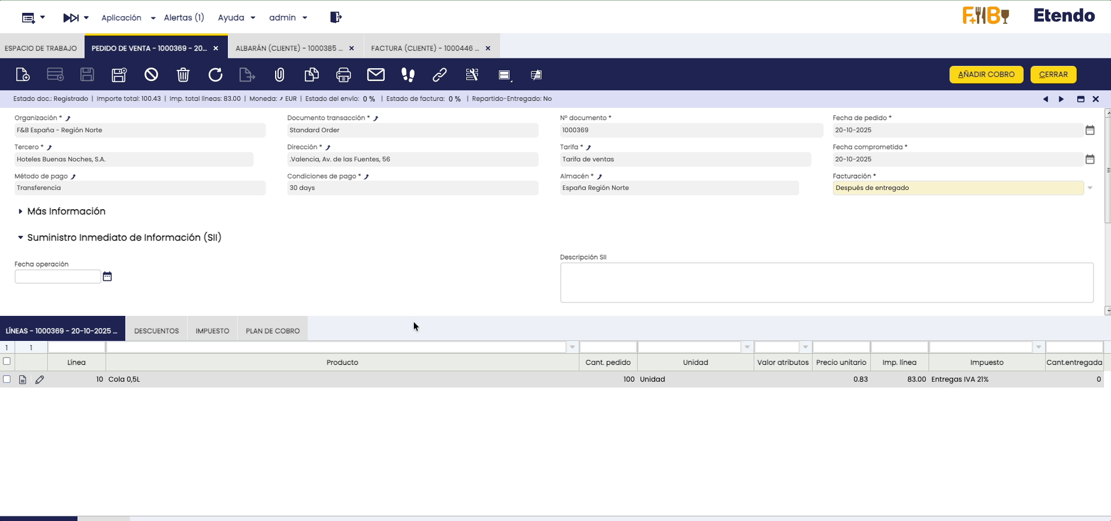The image size is (1111, 521).
Task: Click the chain link icon in toolbar
Action: coord(440,75)
